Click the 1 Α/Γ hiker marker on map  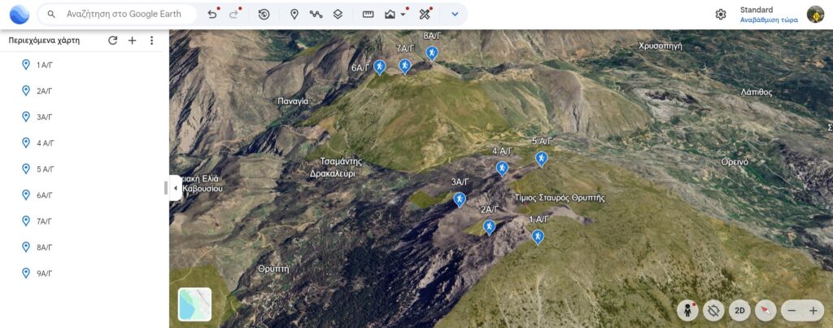(538, 236)
